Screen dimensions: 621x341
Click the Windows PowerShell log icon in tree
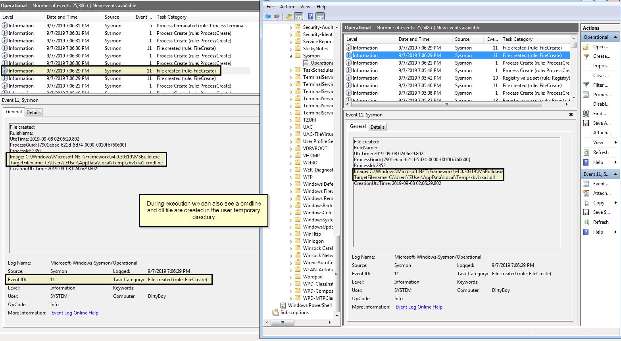pos(283,305)
